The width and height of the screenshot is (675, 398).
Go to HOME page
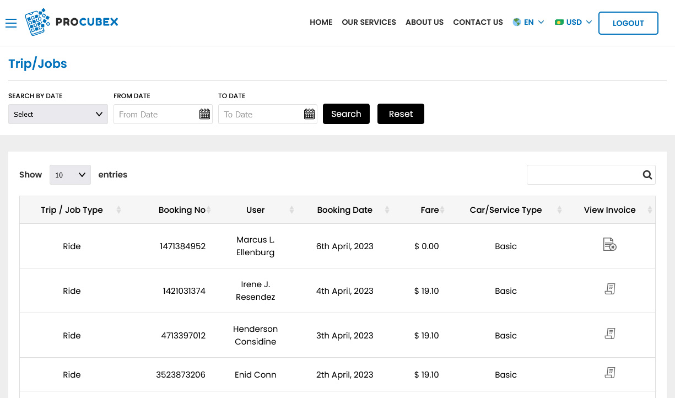pyautogui.click(x=321, y=23)
